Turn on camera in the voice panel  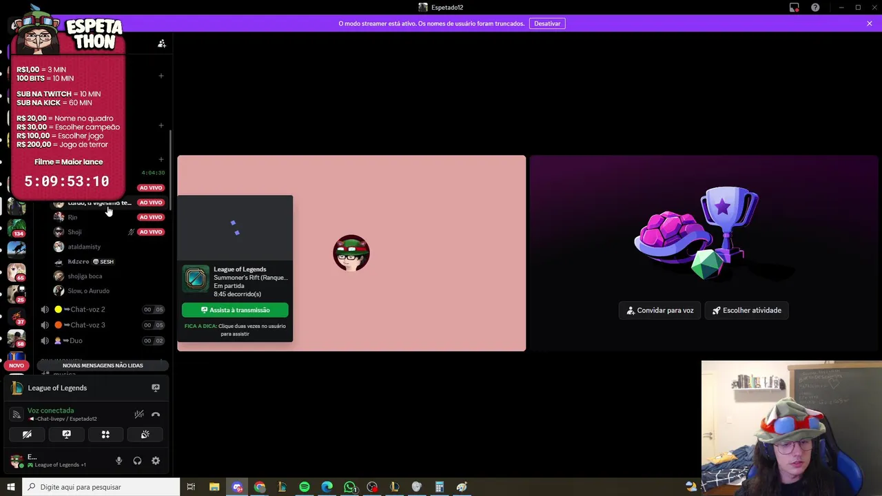point(27,435)
